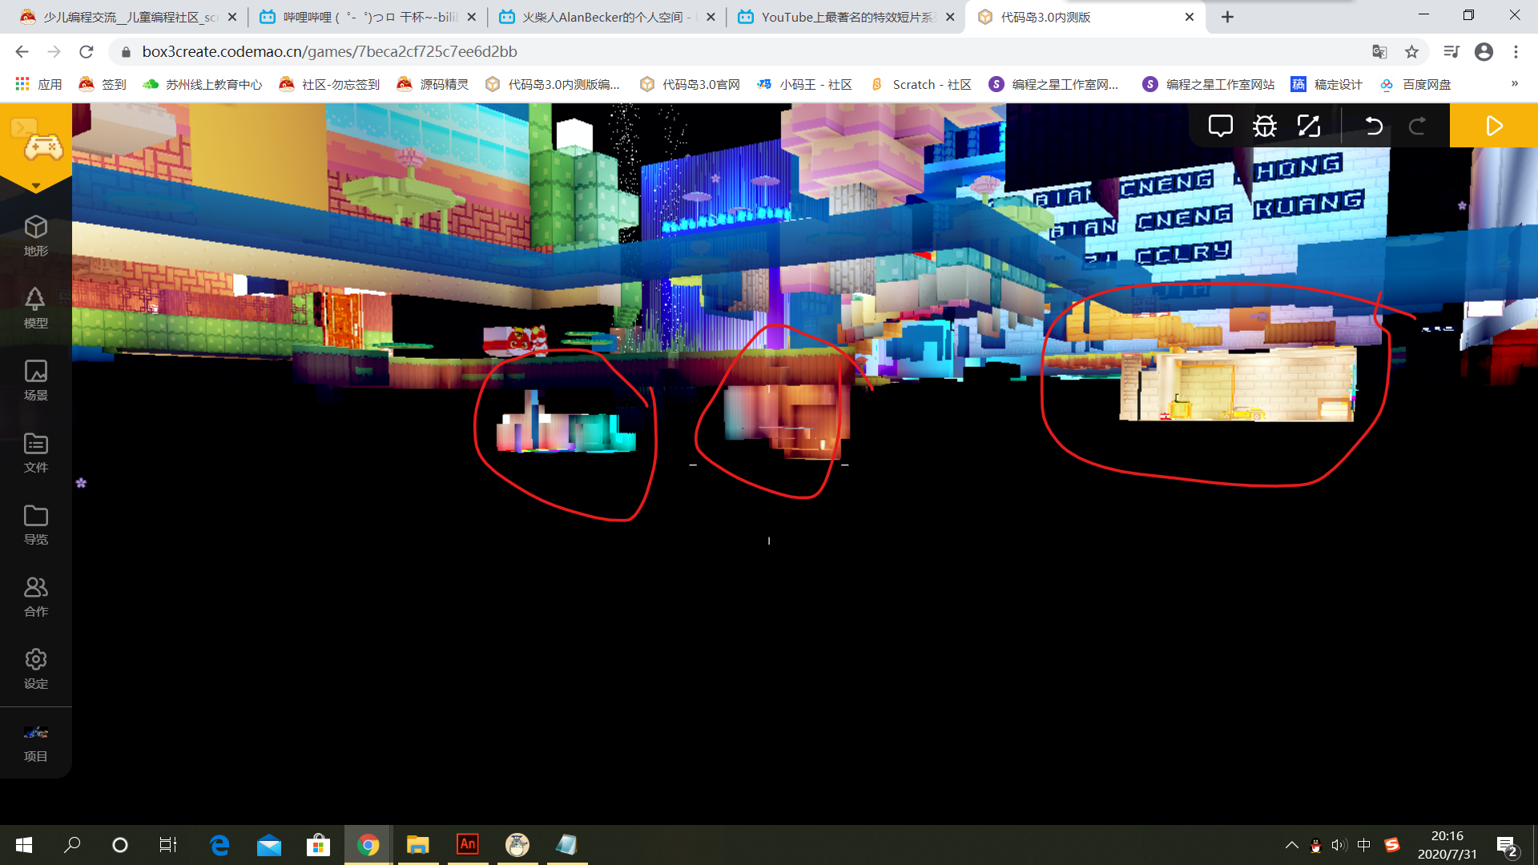Screen dimensions: 1538x865
Task: Click the address bar URL
Action: [x=329, y=52]
